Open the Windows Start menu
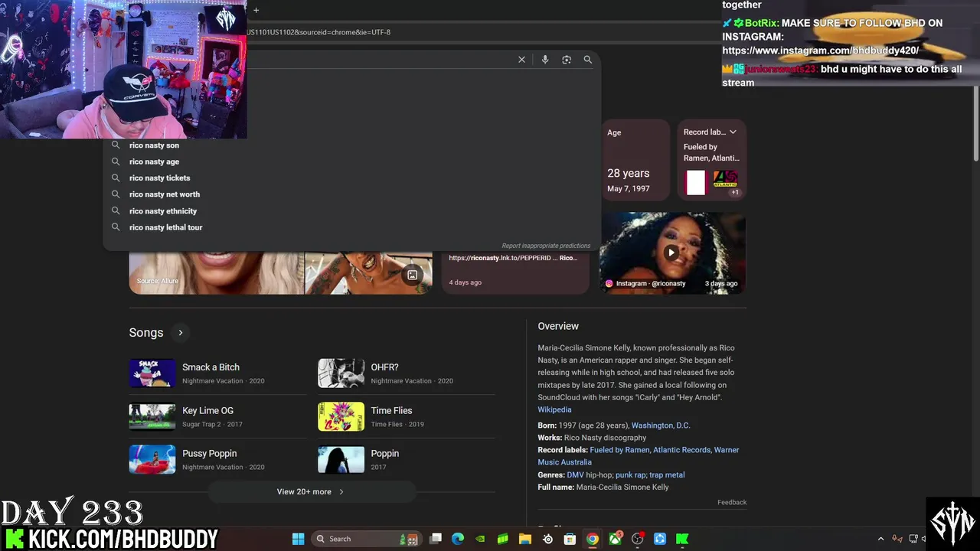 (298, 539)
